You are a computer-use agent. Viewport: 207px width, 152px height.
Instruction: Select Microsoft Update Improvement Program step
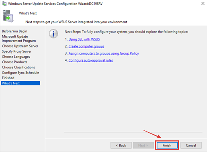pyautogui.click(x=19, y=39)
